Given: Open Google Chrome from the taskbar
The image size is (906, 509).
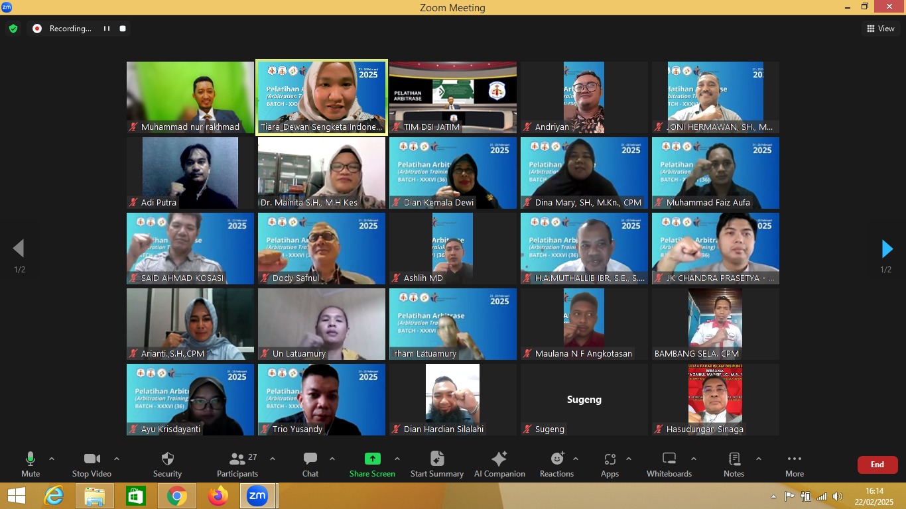Looking at the screenshot, I should (176, 496).
